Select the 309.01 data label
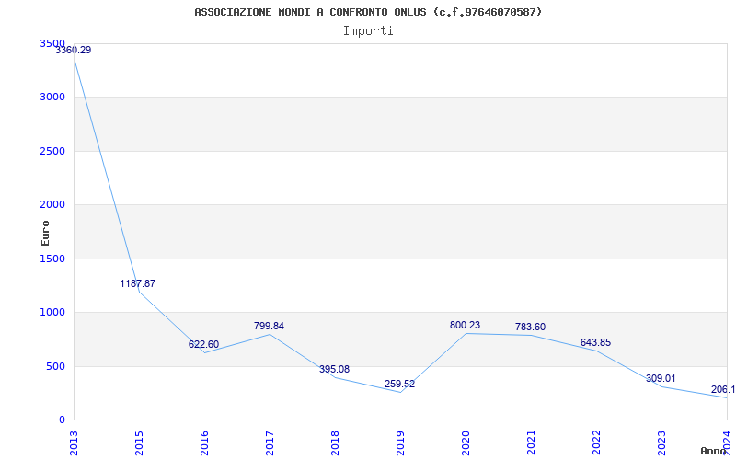This screenshot has height=460, width=736. (x=661, y=378)
